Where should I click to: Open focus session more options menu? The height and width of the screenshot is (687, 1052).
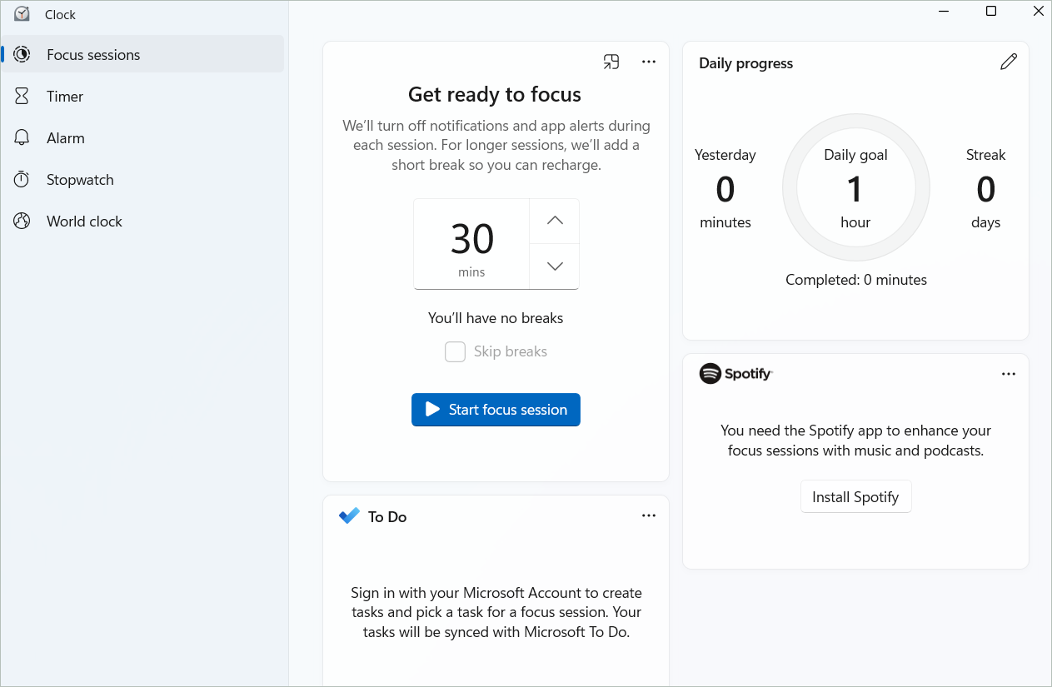point(649,62)
